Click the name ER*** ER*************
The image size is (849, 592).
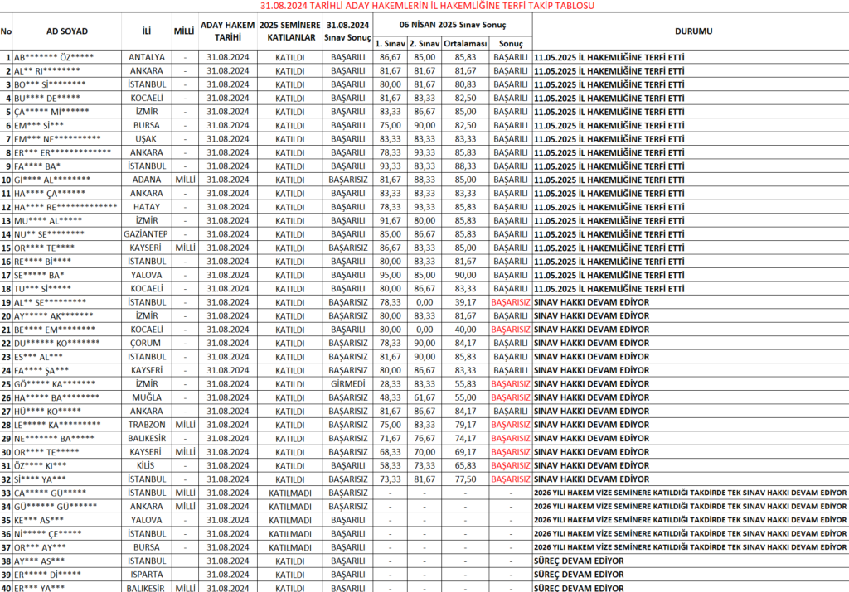[x=62, y=152]
